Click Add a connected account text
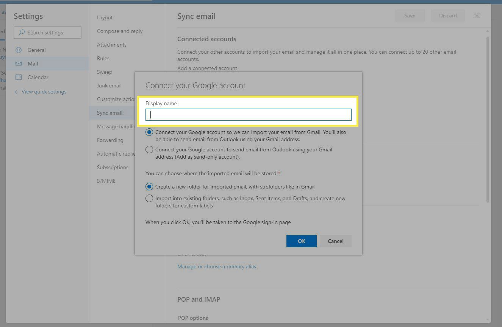 (207, 68)
